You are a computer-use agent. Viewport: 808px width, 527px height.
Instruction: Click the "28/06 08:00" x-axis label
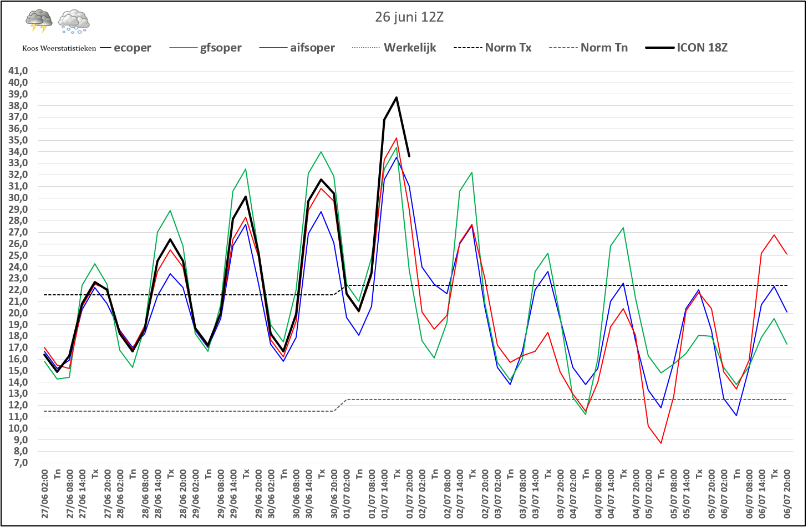pos(145,494)
